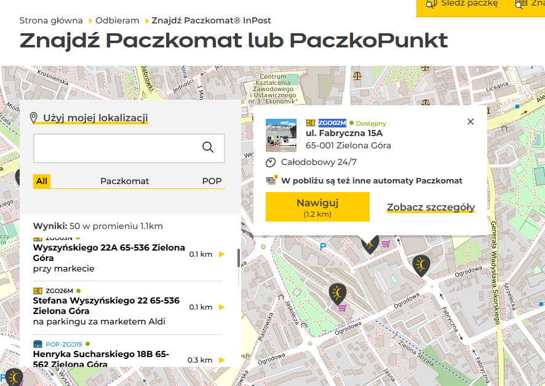This screenshot has width=545, height=386.
Task: Click the yellow locker icon next to ZGO02M
Action: [311, 123]
